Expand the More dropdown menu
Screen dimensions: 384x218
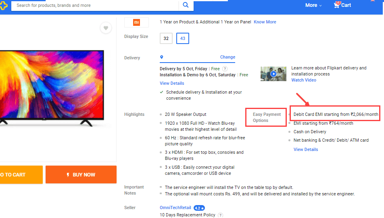pos(313,5)
